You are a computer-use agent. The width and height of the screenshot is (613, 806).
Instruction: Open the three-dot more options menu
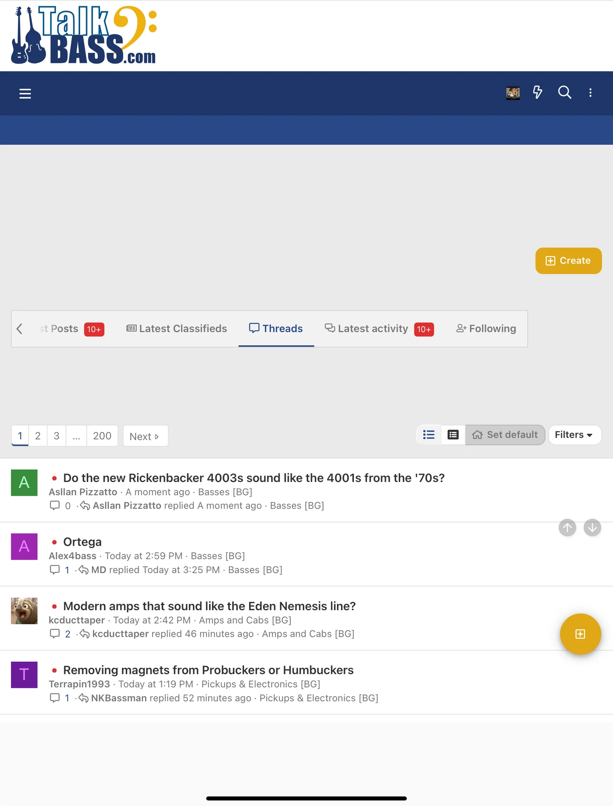(x=590, y=93)
